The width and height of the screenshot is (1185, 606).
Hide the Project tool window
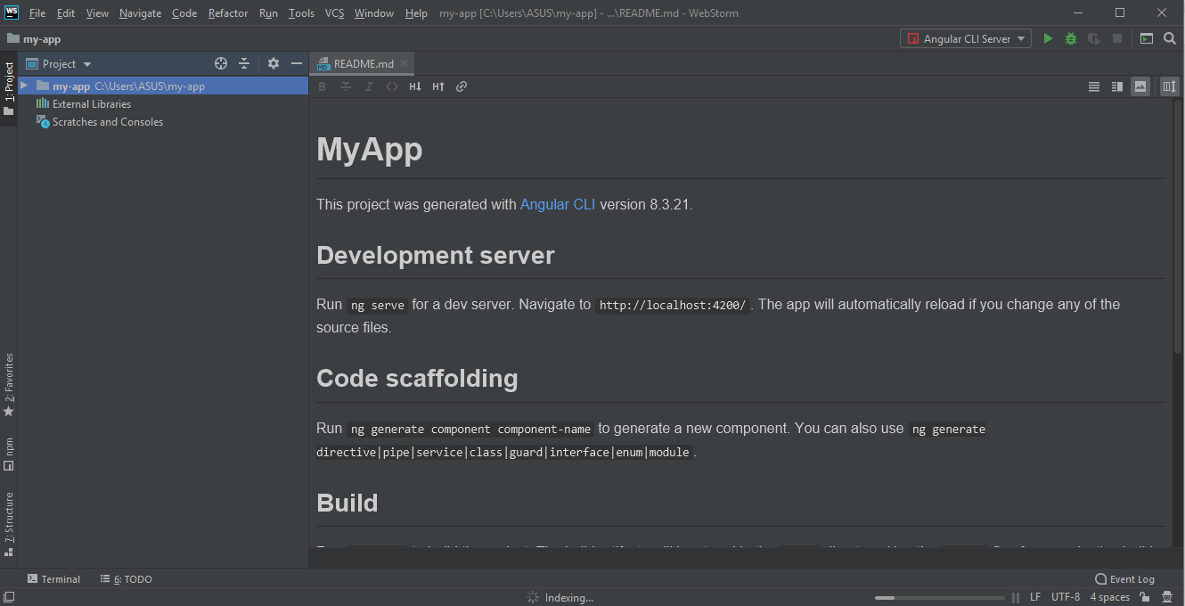pos(297,63)
